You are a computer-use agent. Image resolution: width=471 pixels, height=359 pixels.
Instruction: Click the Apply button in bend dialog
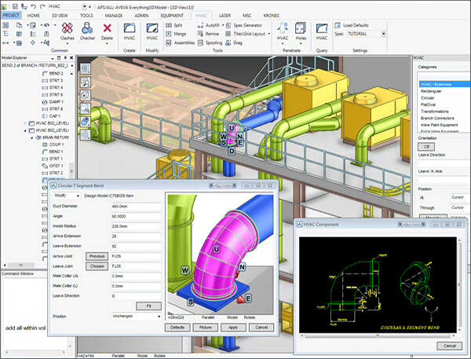[x=232, y=327]
